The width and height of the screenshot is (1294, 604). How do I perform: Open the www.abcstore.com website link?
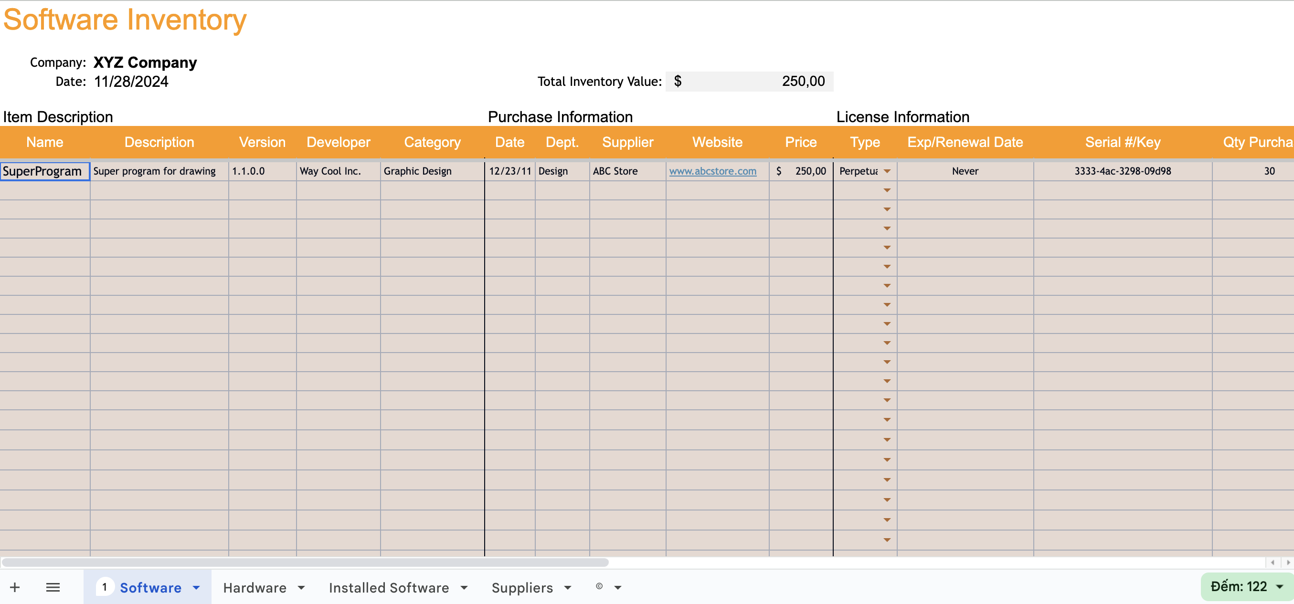[713, 171]
